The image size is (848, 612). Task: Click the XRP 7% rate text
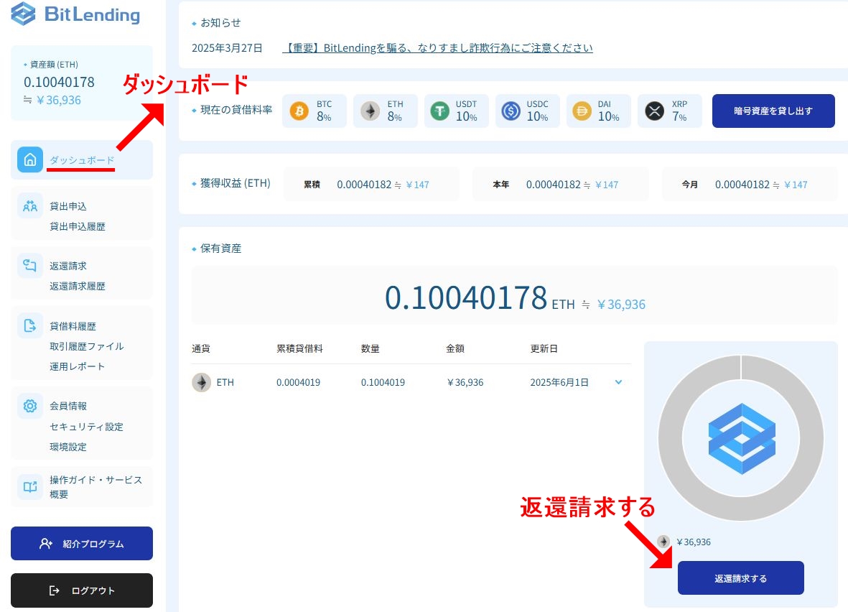pos(679,111)
